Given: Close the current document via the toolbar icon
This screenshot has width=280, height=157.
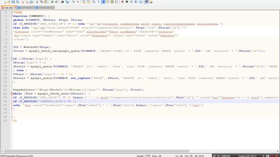Looking at the screenshot, I should point(22,2).
